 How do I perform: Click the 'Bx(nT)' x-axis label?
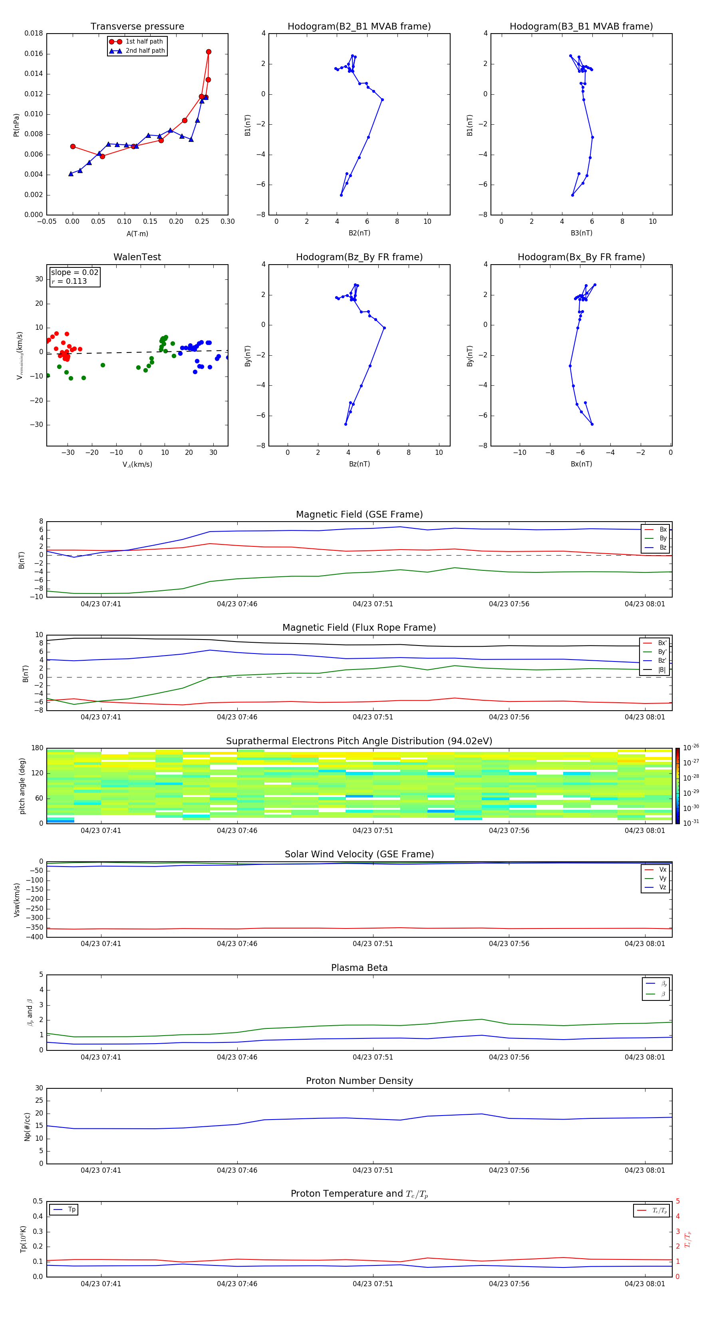pos(581,464)
